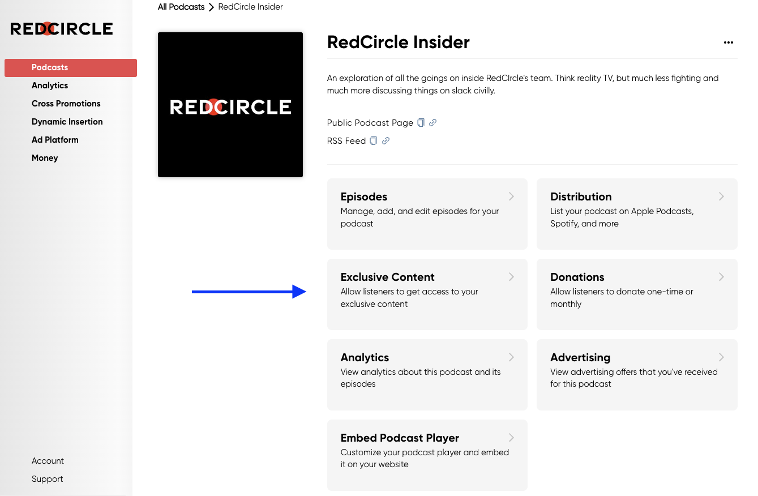Expand the Distribution card chevron

(721, 196)
